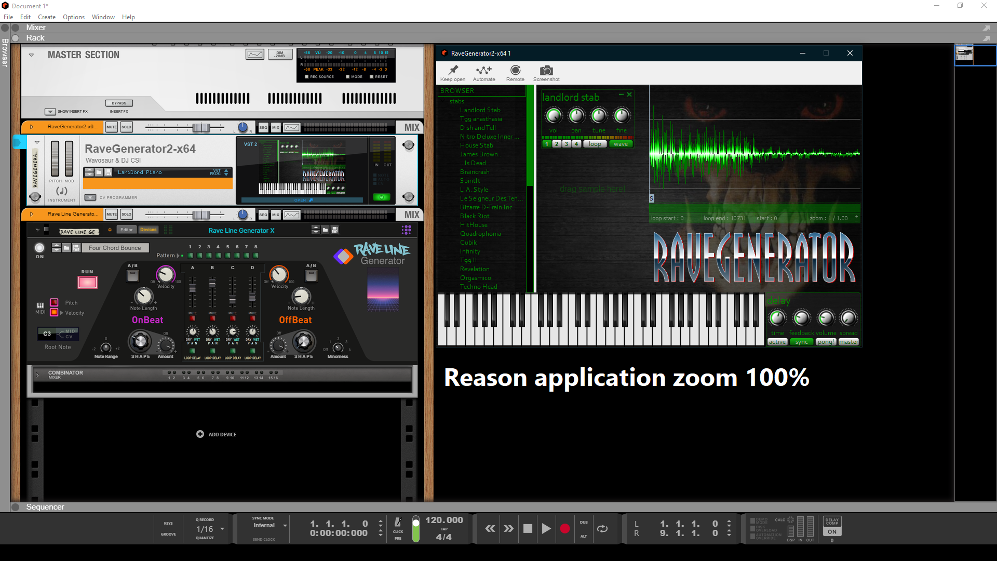Open Show Insert FX dropdown in master
This screenshot has height=561, width=997.
(50, 112)
